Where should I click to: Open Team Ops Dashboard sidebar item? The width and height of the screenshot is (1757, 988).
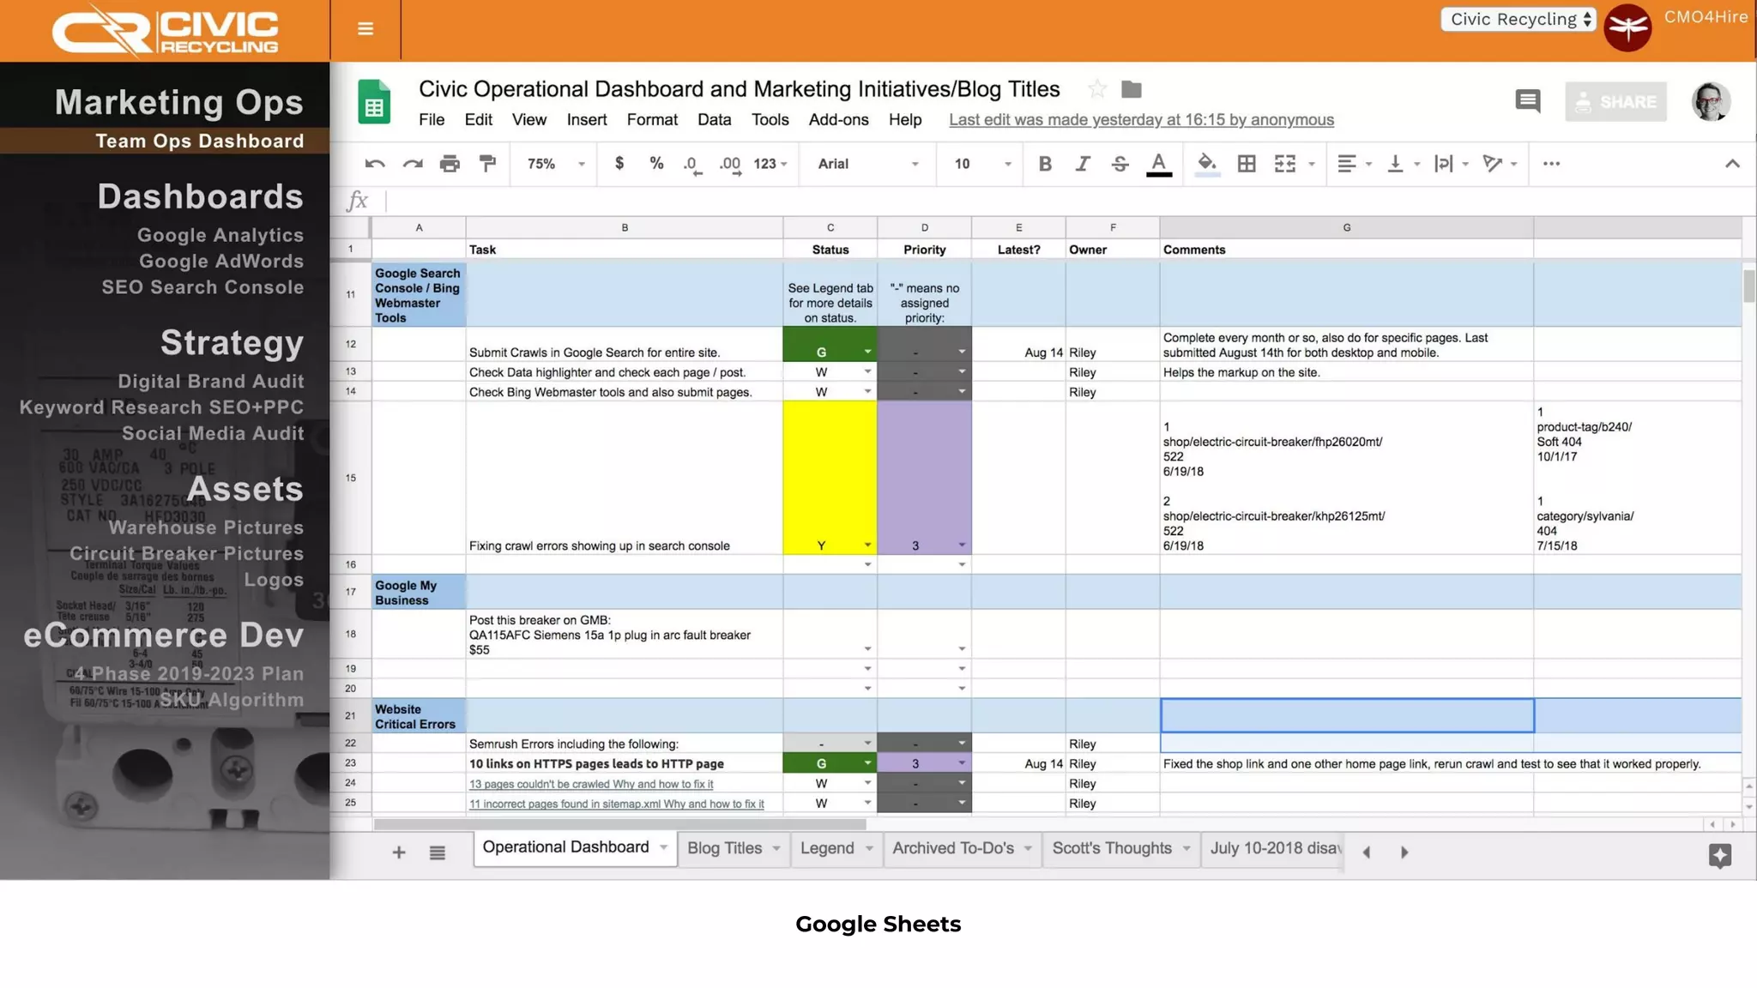coord(199,141)
